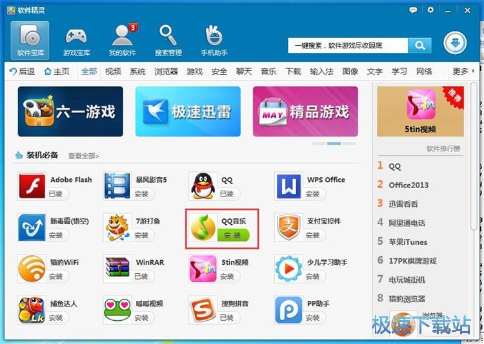
Task: Open the 查看全部> link
Action: point(84,156)
